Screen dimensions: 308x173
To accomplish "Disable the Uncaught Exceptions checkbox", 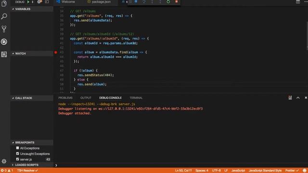I will tap(17, 154).
